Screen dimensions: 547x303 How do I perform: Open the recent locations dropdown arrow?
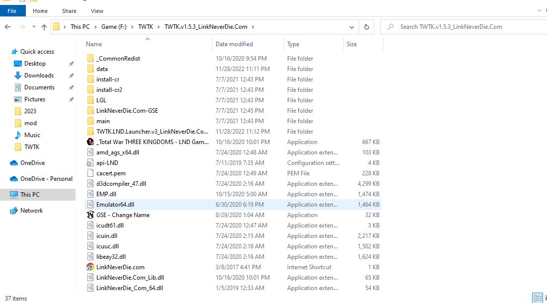33,27
